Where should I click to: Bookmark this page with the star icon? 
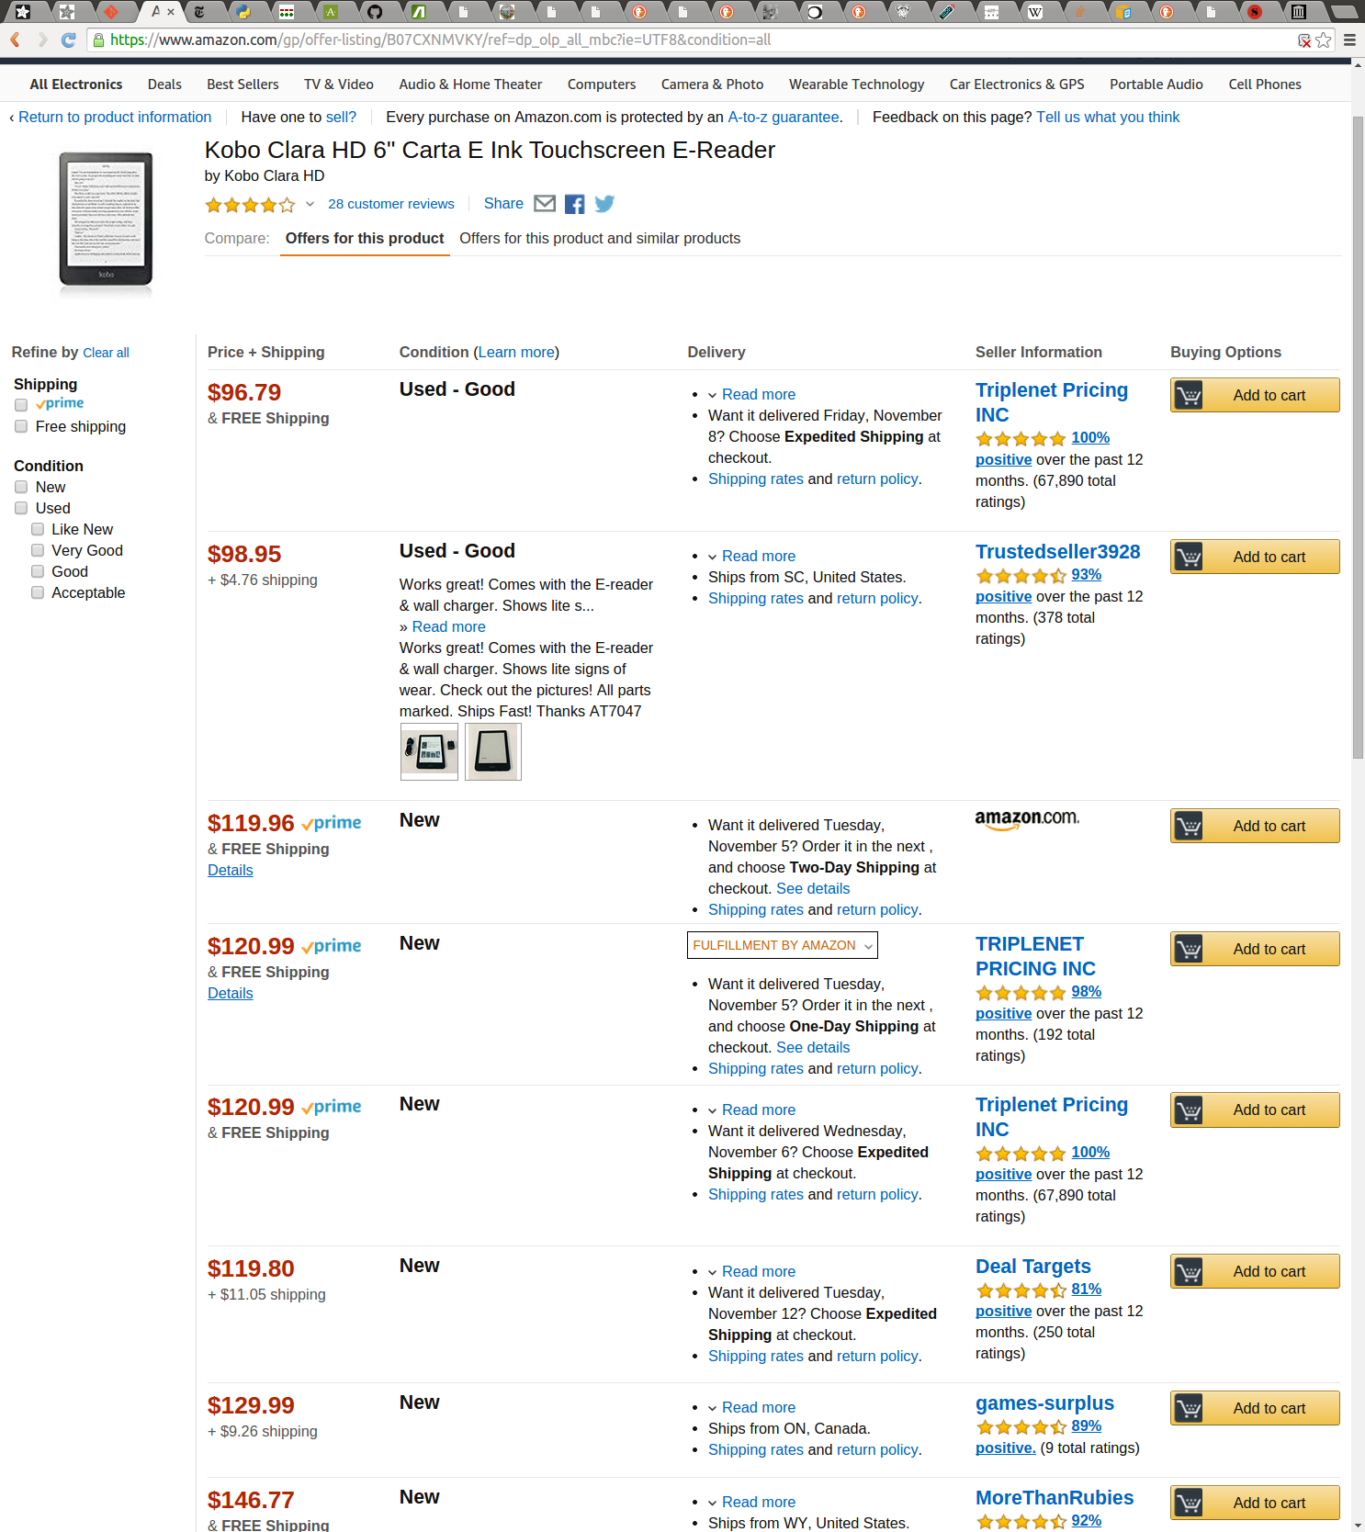[x=1324, y=40]
